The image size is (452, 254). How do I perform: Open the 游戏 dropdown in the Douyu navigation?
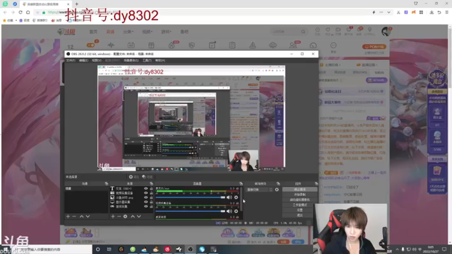click(166, 32)
